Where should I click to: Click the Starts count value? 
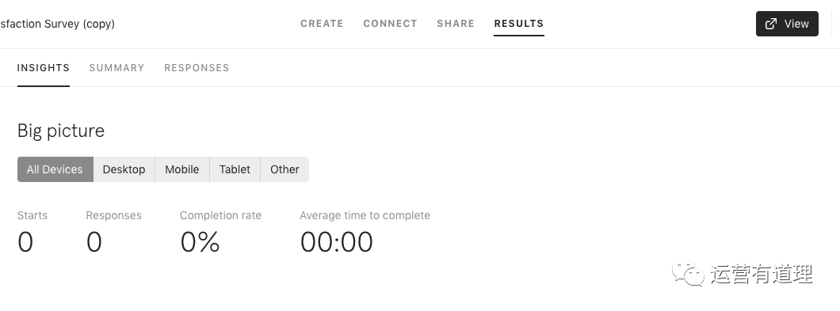(25, 242)
